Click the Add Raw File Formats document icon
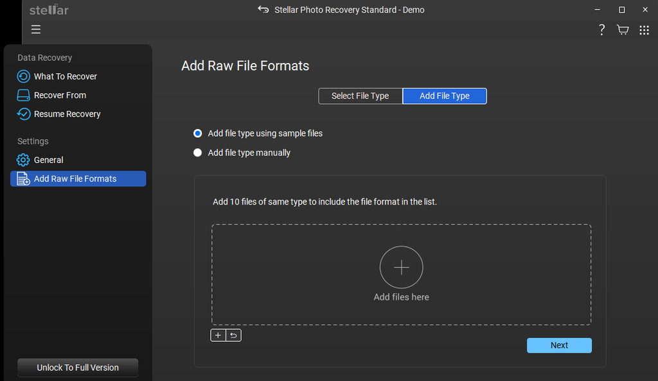Viewport: 658px width, 381px height. (x=23, y=179)
